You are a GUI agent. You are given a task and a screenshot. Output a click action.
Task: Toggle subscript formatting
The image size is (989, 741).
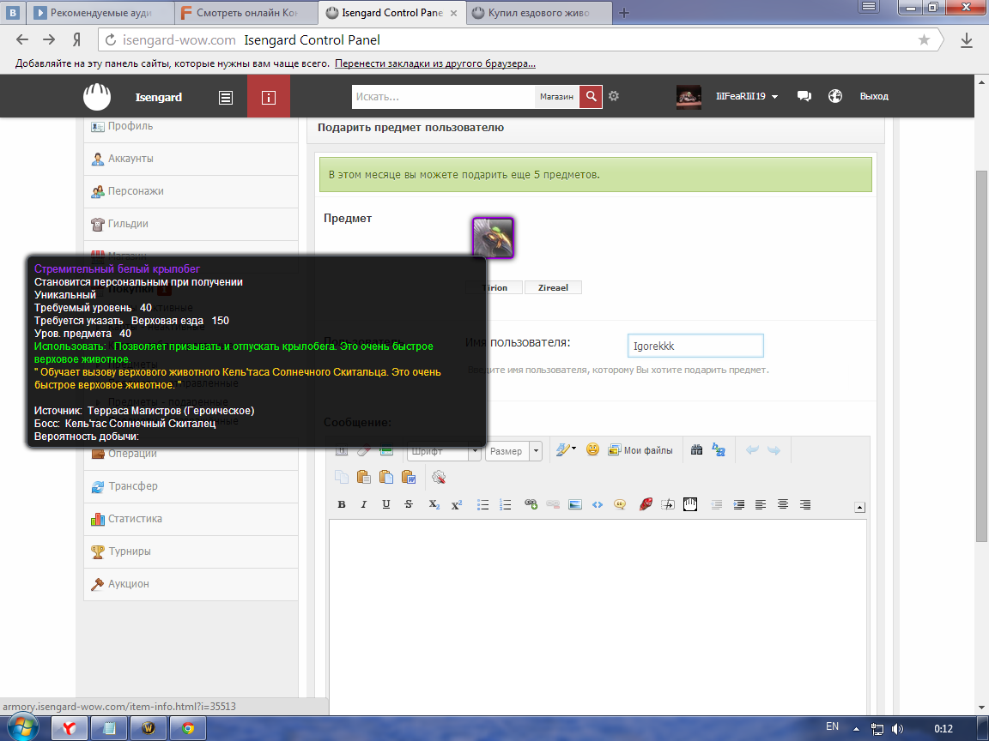click(x=434, y=504)
